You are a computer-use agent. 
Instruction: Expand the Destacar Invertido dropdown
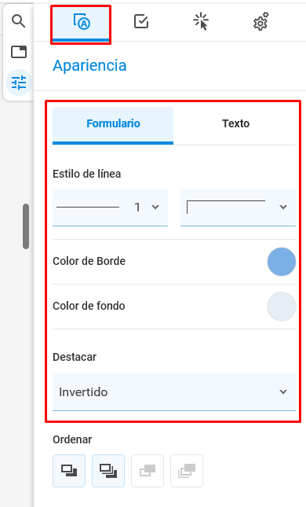[174, 392]
